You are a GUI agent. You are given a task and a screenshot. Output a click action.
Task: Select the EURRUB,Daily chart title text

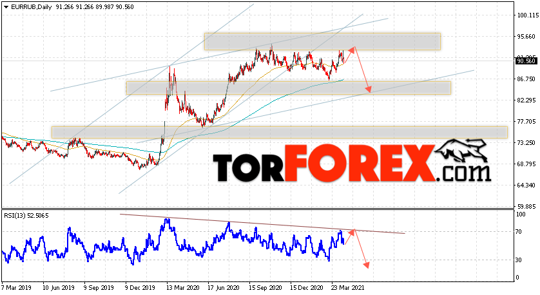(32, 7)
